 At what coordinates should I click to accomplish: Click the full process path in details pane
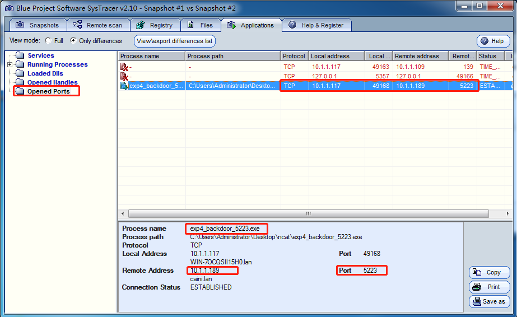276,237
